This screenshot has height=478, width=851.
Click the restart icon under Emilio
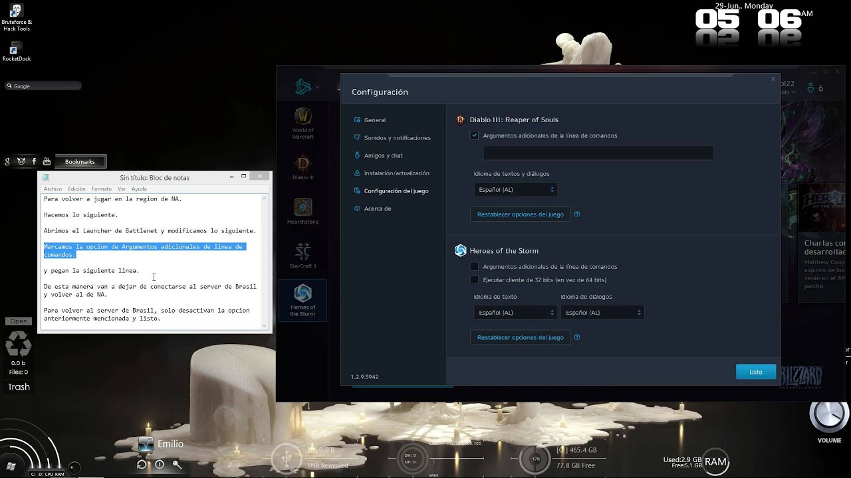coord(142,465)
